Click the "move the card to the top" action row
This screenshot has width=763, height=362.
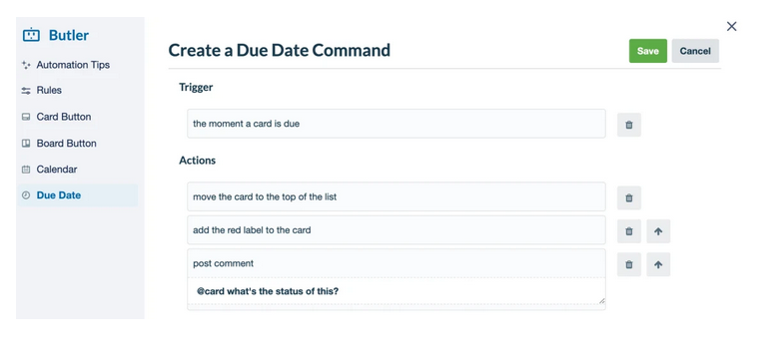[396, 196]
